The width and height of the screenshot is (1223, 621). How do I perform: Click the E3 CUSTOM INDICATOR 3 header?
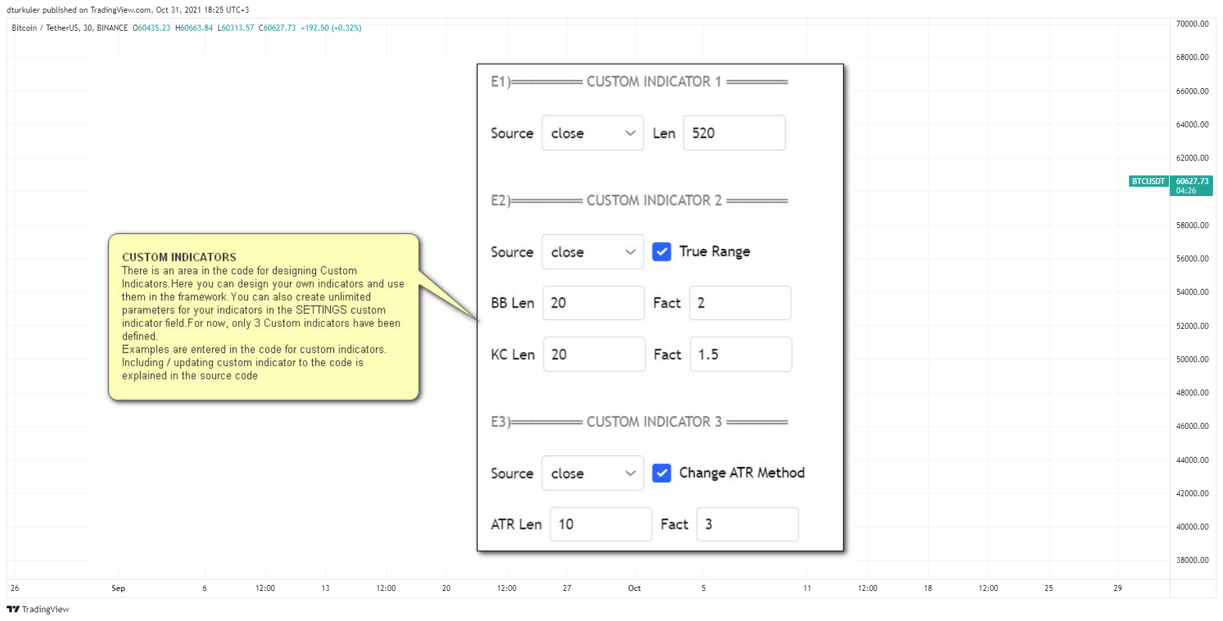(x=640, y=422)
